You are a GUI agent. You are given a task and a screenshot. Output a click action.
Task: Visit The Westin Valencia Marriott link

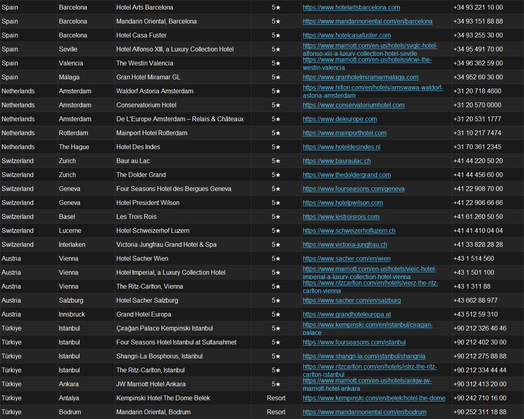pyautogui.click(x=367, y=63)
